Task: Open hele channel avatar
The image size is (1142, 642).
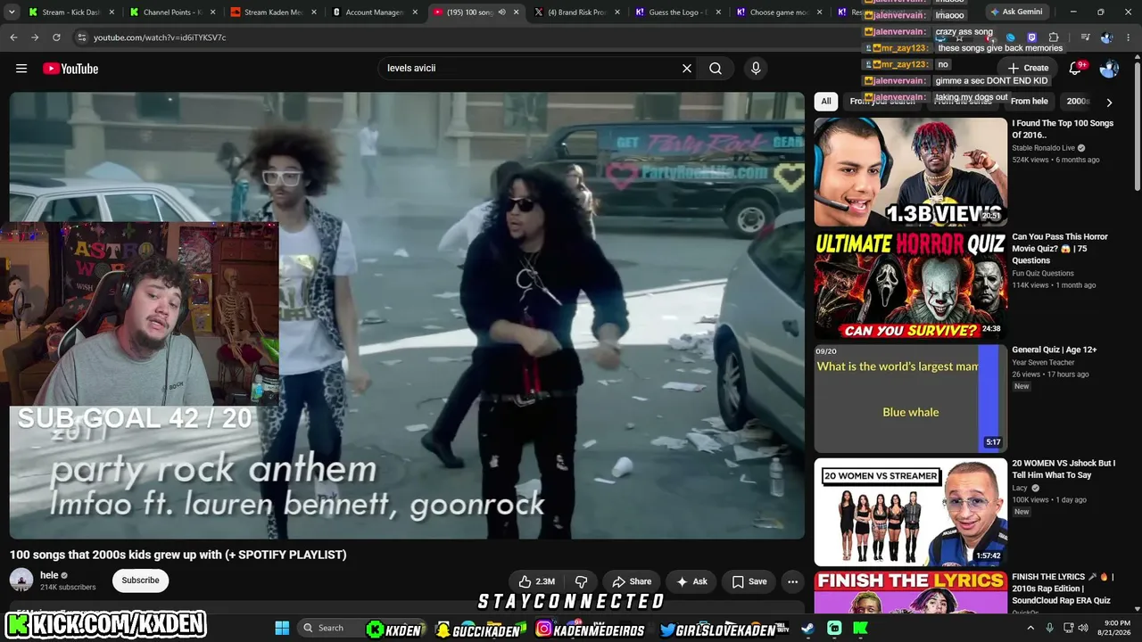Action: tap(21, 580)
